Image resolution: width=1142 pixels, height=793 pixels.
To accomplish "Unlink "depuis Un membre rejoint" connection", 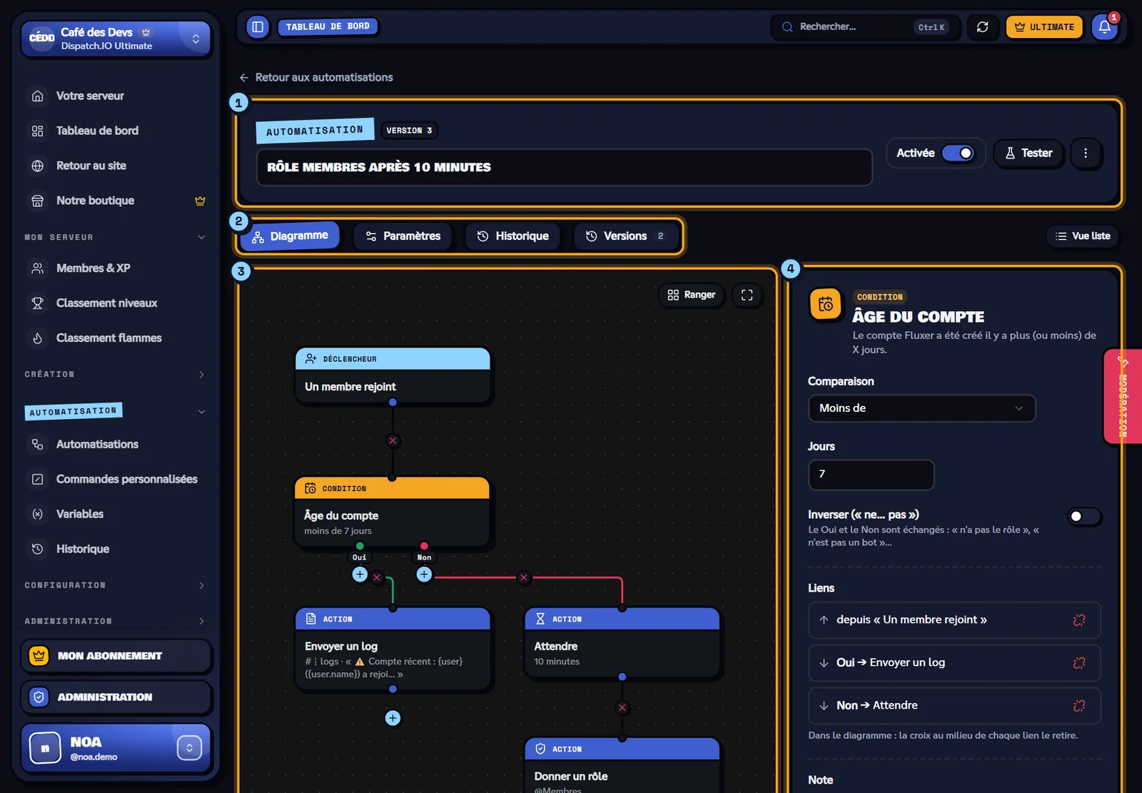I will coord(1079,620).
